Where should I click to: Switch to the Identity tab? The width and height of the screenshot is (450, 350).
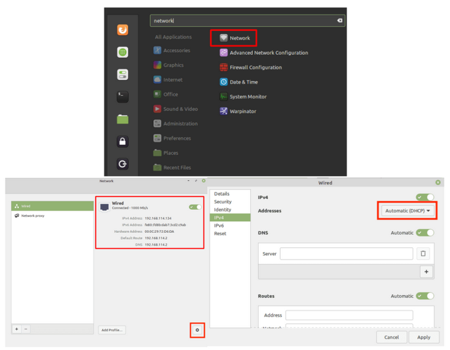click(230, 210)
